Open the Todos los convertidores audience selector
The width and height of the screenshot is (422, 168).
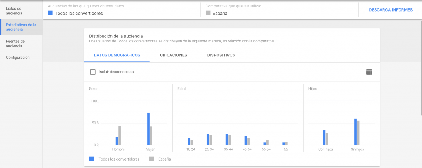(79, 13)
